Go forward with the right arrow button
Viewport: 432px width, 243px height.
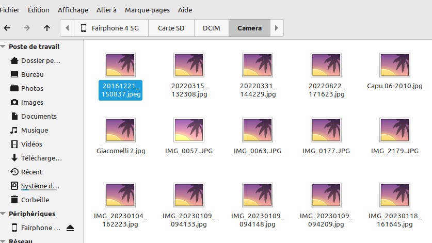tap(26, 28)
